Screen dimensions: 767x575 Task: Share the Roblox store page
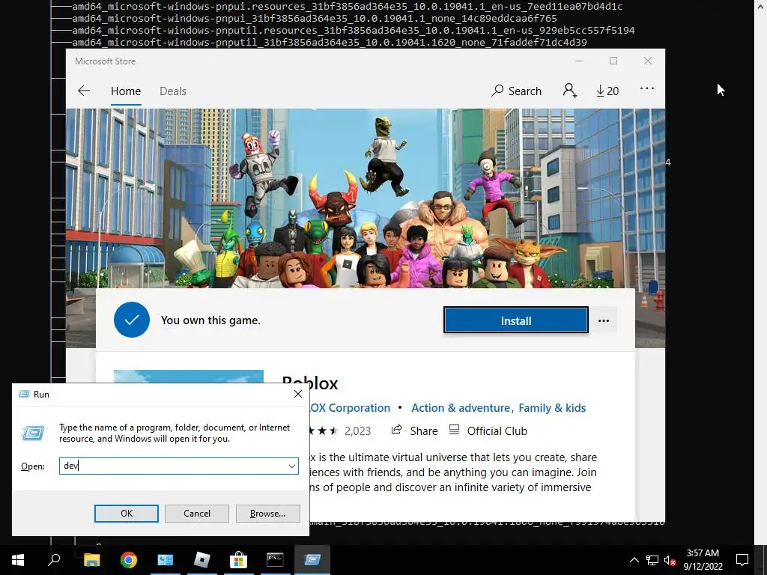(414, 431)
